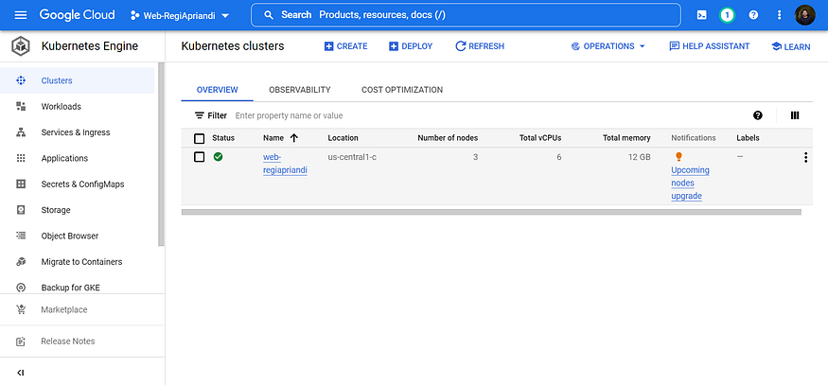Switch to the Observability tab
This screenshot has height=385, width=828.
(x=299, y=90)
